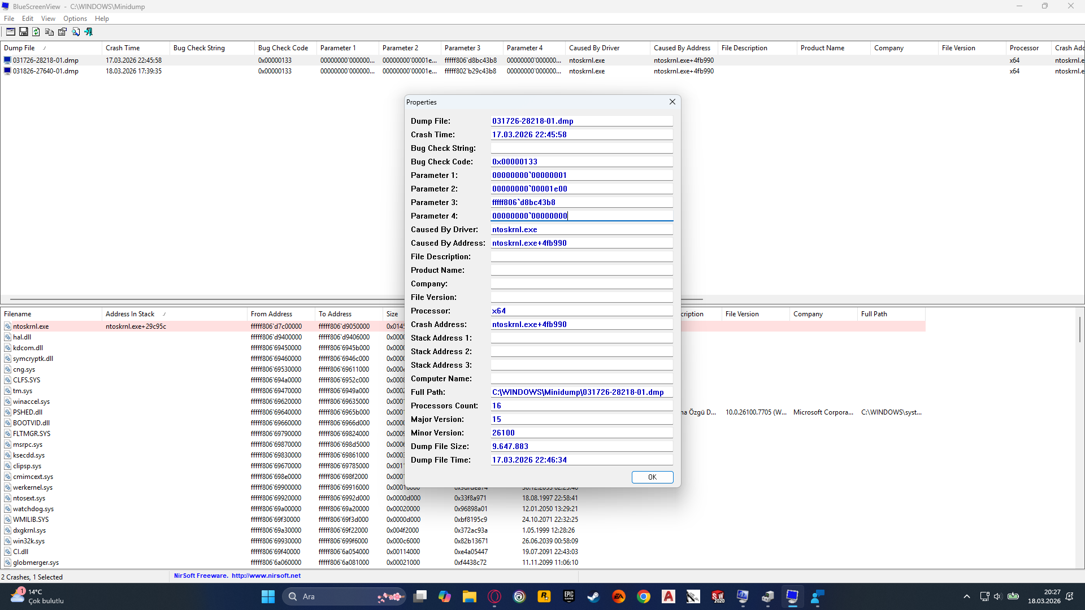
Task: Open SolidWorks 2020 from the taskbar
Action: click(718, 596)
